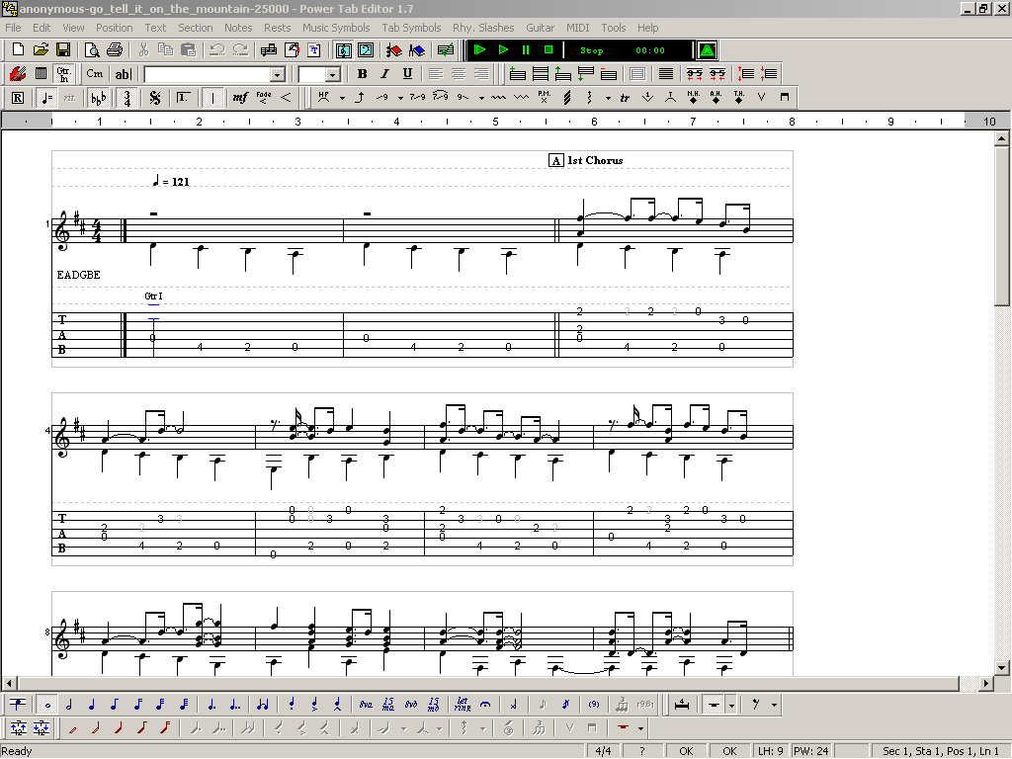Screen dimensions: 1012x759
Task: Expand the font name combo box
Action: (x=278, y=74)
